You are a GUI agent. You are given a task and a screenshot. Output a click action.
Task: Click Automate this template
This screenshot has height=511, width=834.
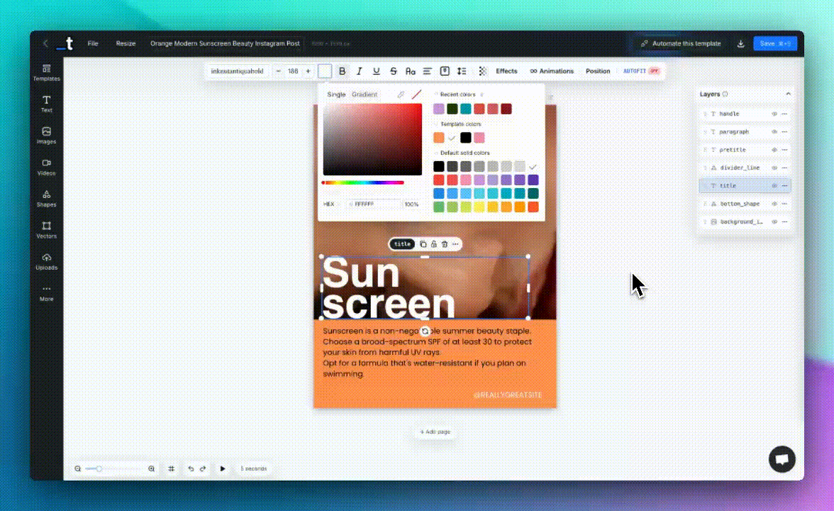pos(681,44)
